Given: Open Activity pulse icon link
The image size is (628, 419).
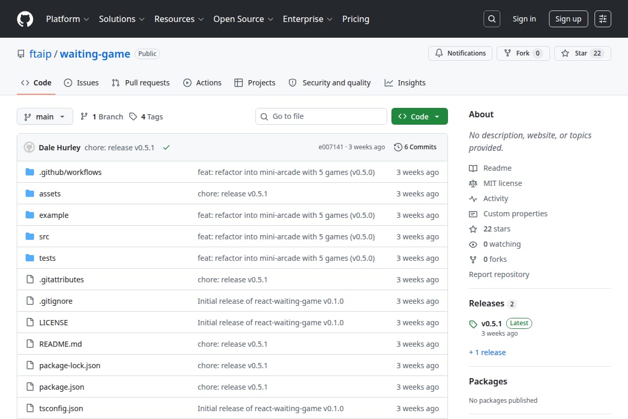Looking at the screenshot, I should tap(473, 199).
